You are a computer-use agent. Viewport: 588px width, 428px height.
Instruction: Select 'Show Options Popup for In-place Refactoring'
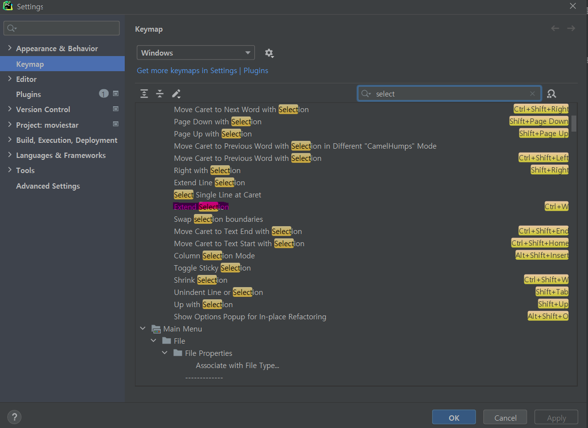[250, 317]
